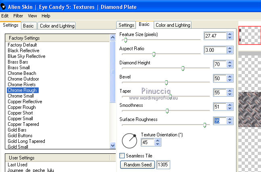Viewport: 261px width, 172px height.
Task: Decrease Feature Size with down arrow
Action: (x=230, y=38)
